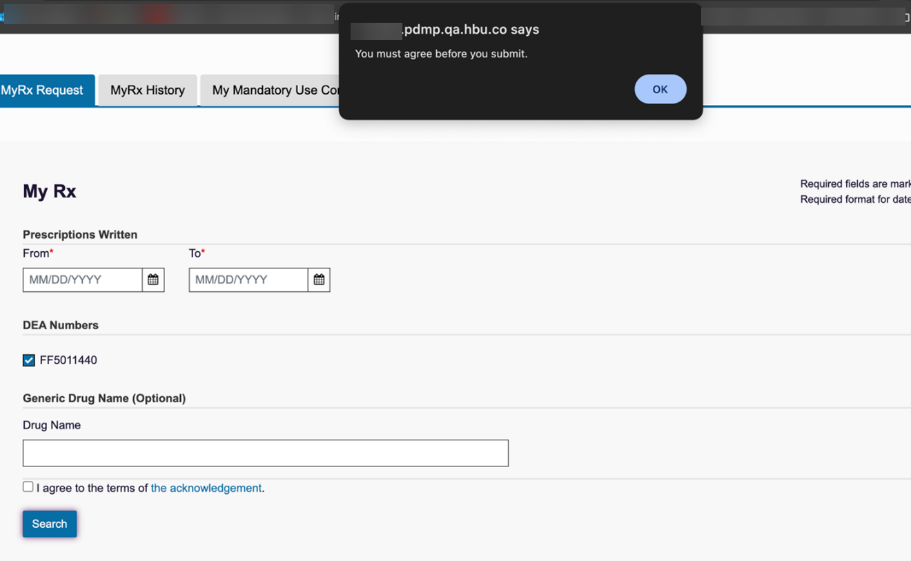Click inside the Drug Name input field
This screenshot has width=911, height=561.
click(x=265, y=453)
